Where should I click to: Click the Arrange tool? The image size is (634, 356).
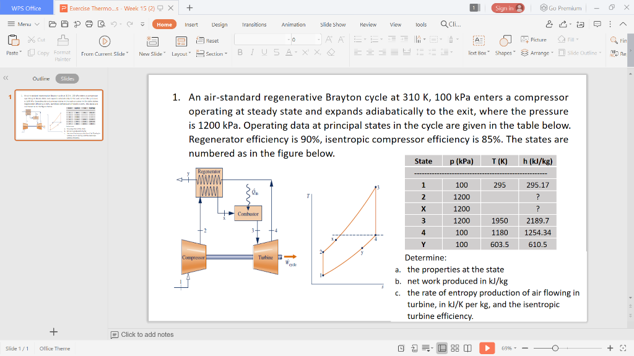click(537, 53)
